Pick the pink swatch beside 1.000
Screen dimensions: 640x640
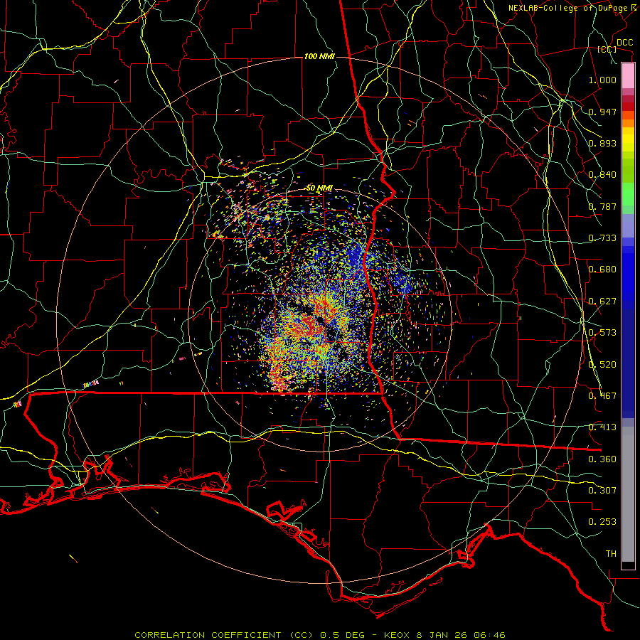(x=628, y=76)
